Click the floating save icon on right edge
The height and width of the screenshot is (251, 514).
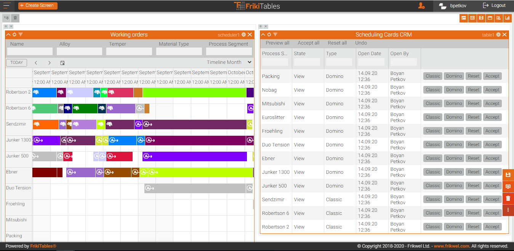pos(508,175)
